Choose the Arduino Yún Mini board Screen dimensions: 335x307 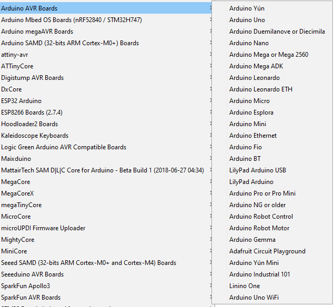pos(272,263)
